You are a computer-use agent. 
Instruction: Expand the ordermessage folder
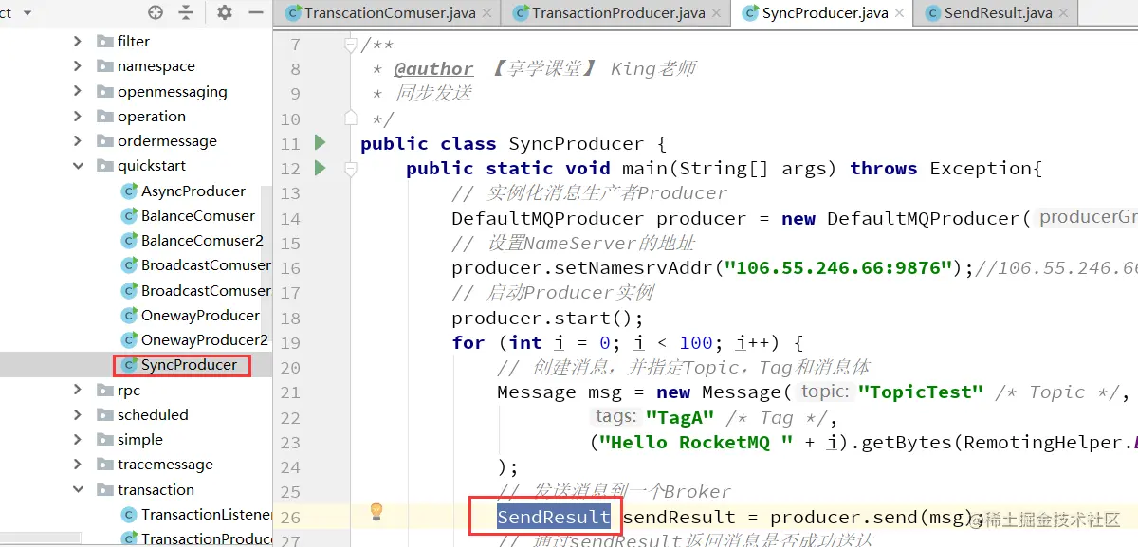click(x=78, y=140)
